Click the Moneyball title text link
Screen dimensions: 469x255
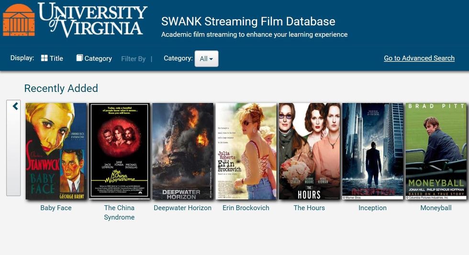click(x=436, y=208)
